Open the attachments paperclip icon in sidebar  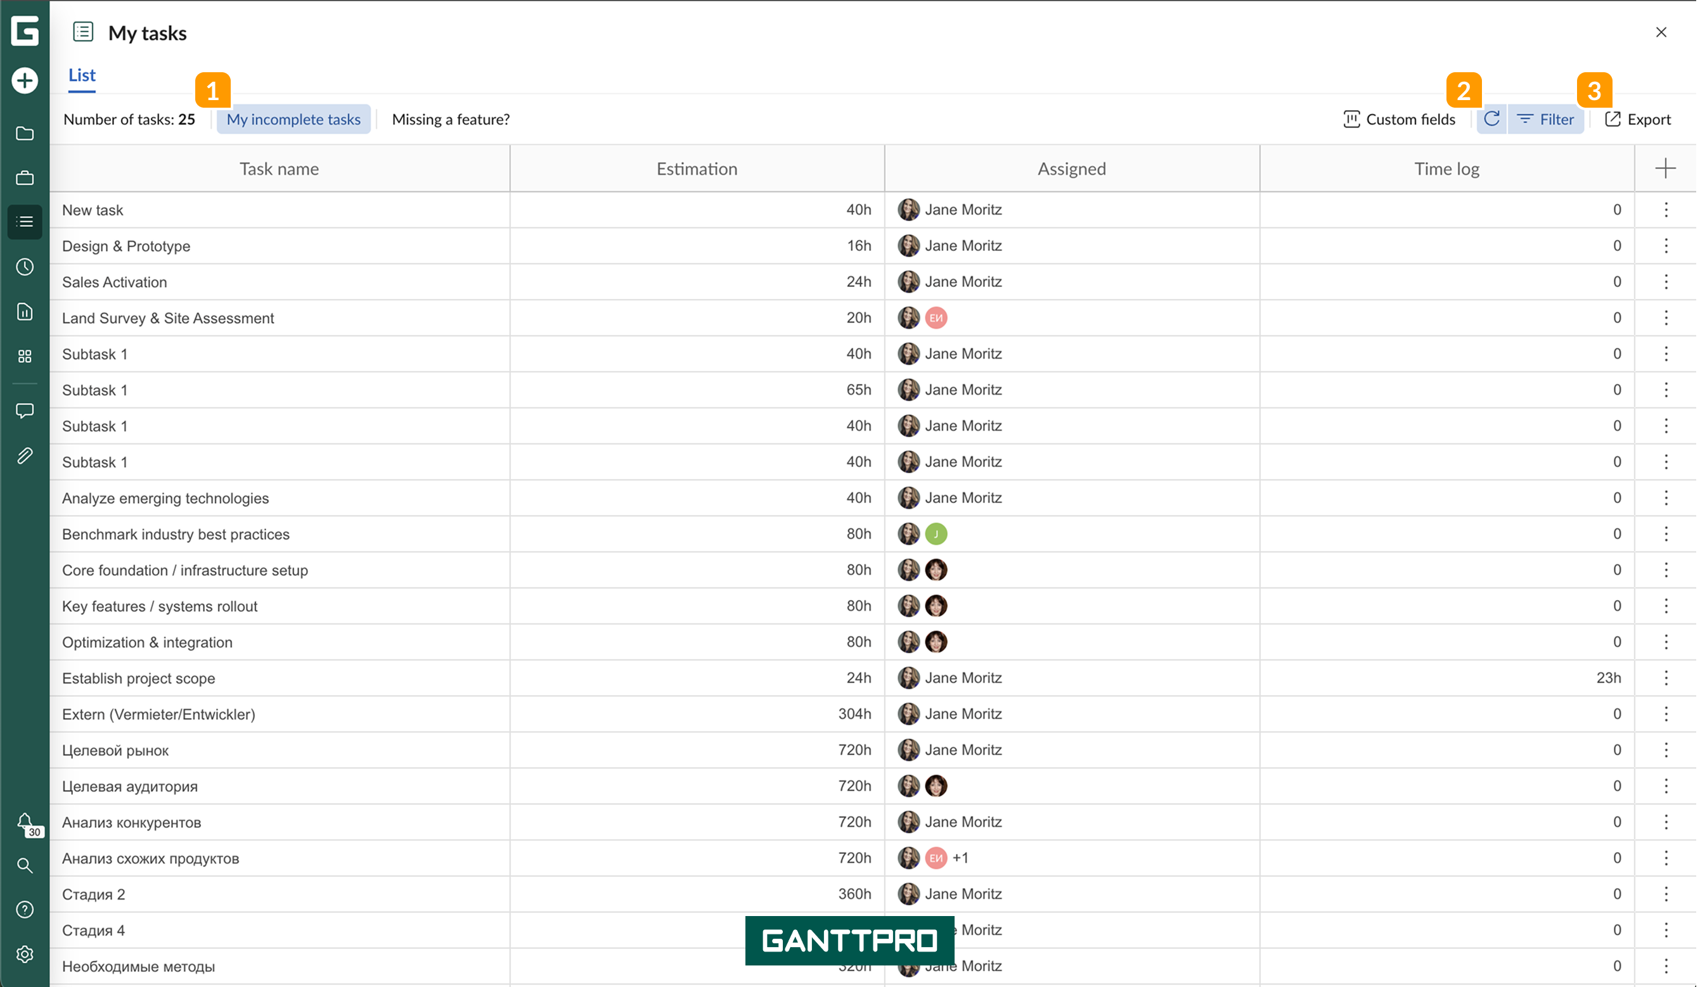coord(25,455)
